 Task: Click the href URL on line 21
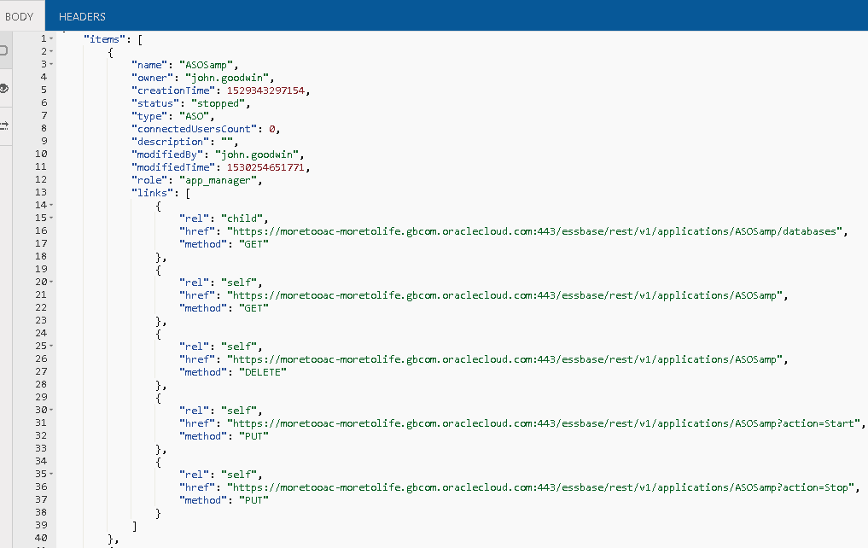[x=505, y=295]
